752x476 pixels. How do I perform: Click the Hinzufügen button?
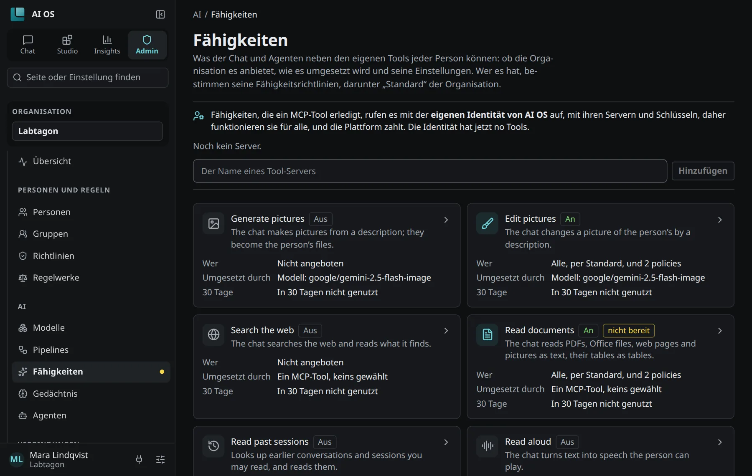point(703,171)
